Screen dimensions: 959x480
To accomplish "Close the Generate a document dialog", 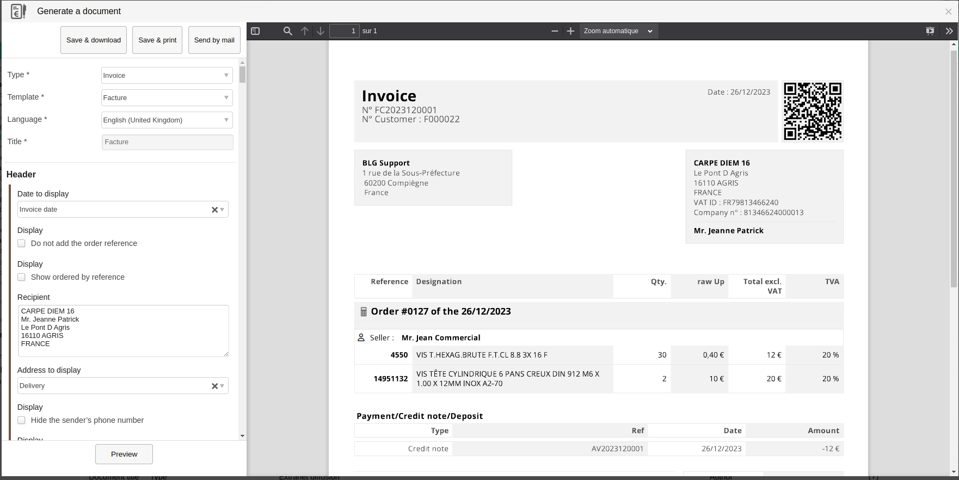I will pyautogui.click(x=949, y=11).
